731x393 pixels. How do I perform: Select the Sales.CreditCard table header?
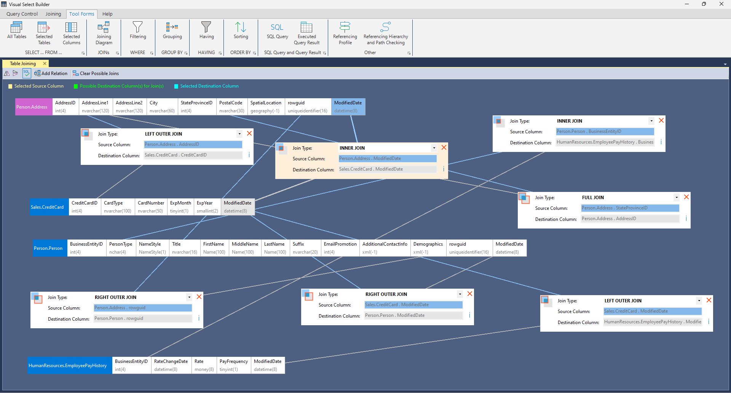[x=49, y=207]
